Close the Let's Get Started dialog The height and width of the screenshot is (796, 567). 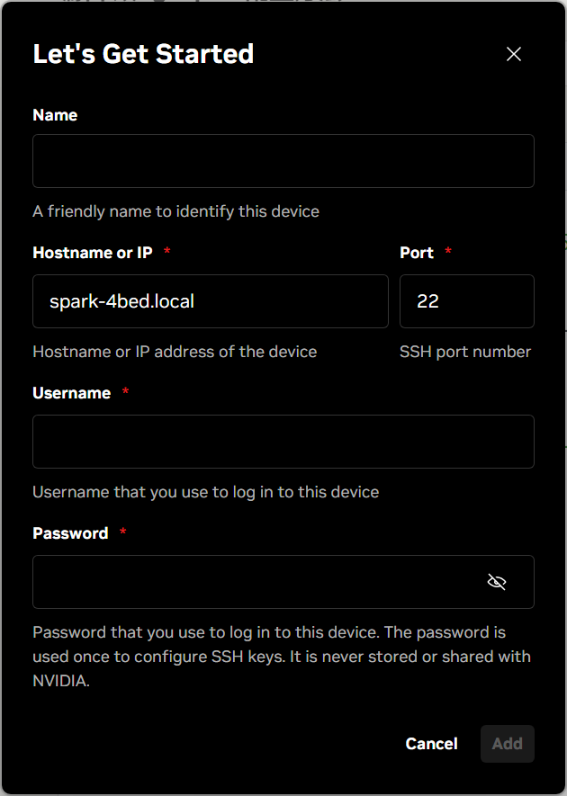pyautogui.click(x=514, y=54)
